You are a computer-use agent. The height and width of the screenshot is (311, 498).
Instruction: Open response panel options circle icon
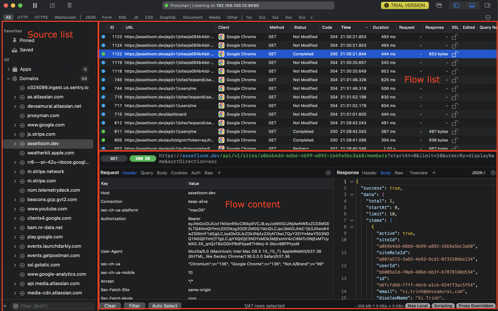[493, 173]
